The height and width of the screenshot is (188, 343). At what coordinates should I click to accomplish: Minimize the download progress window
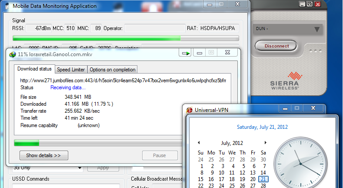199,53
